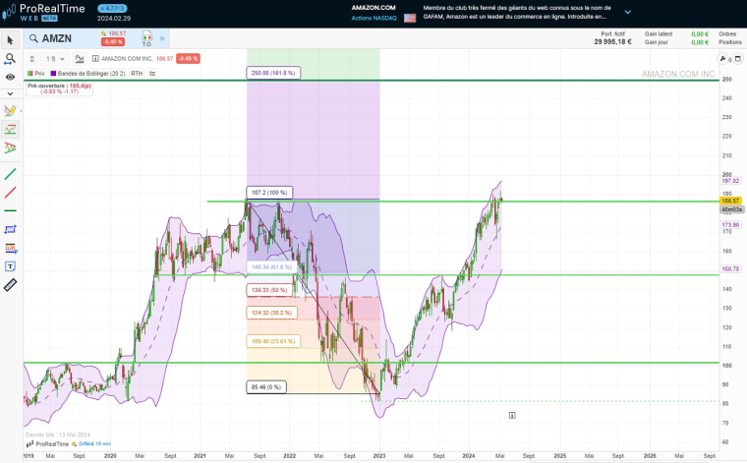Expand the double chevron beside T.O.
The image size is (747, 463).
pyautogui.click(x=162, y=38)
